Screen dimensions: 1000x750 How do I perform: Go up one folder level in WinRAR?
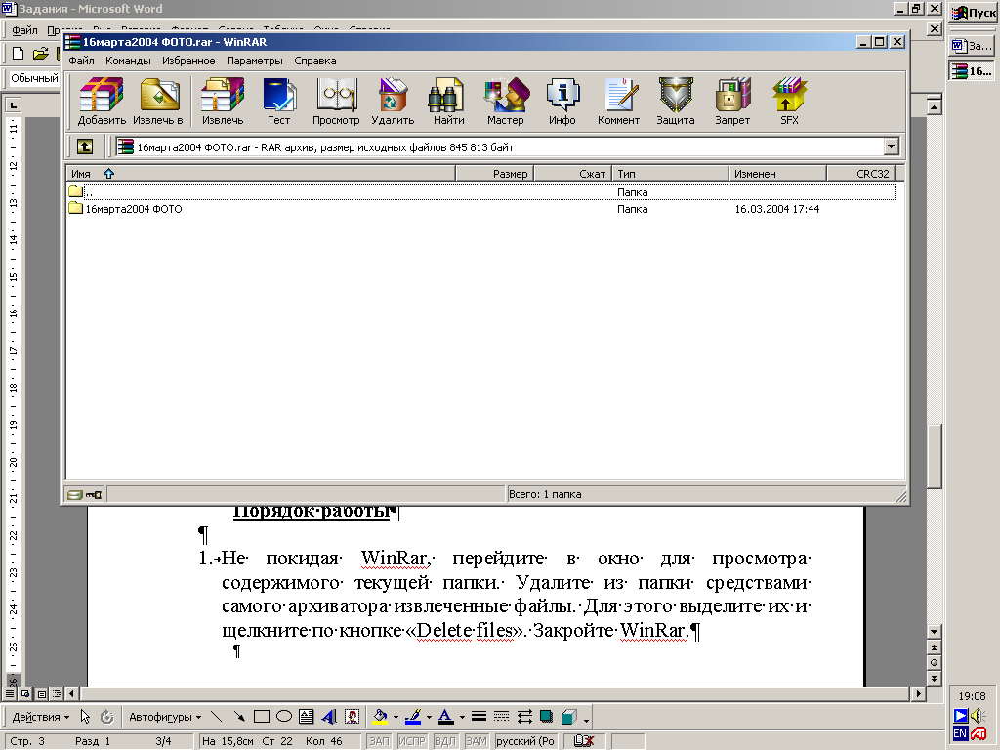[x=85, y=146]
